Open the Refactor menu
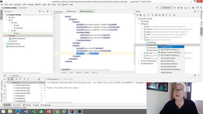The image size is (203, 114). (38, 4)
